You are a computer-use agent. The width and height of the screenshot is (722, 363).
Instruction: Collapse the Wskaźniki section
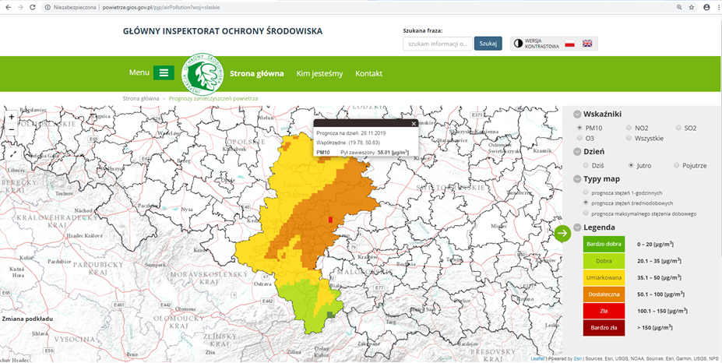pos(577,114)
